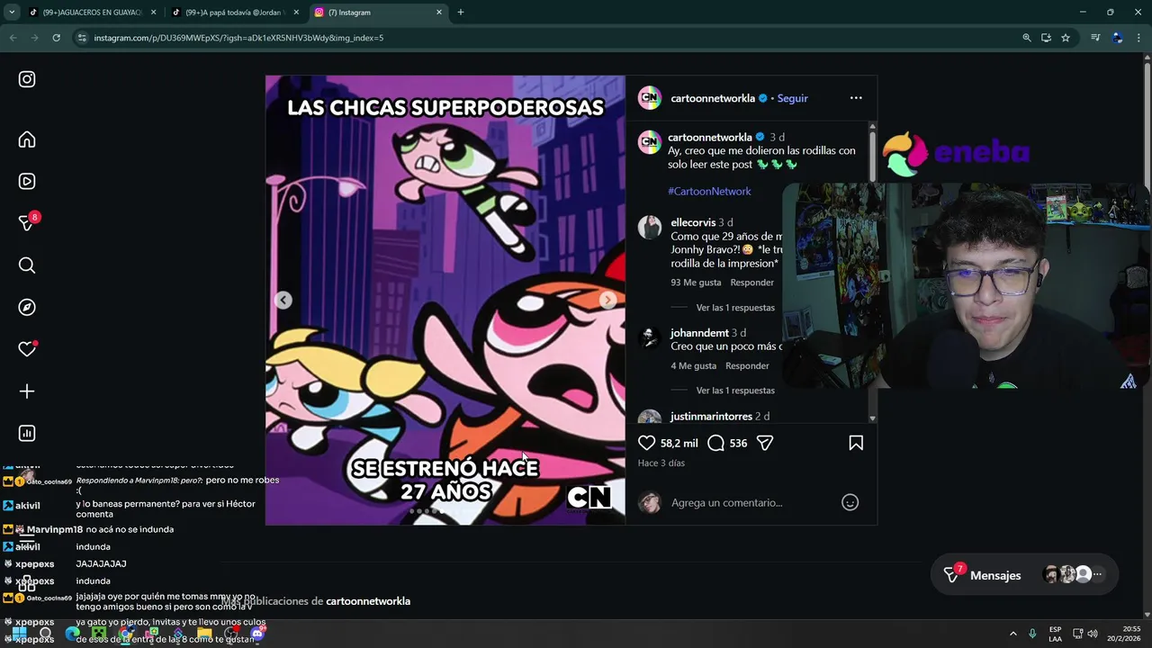Follow cartoonnetworkla with the Seguir button

point(793,98)
